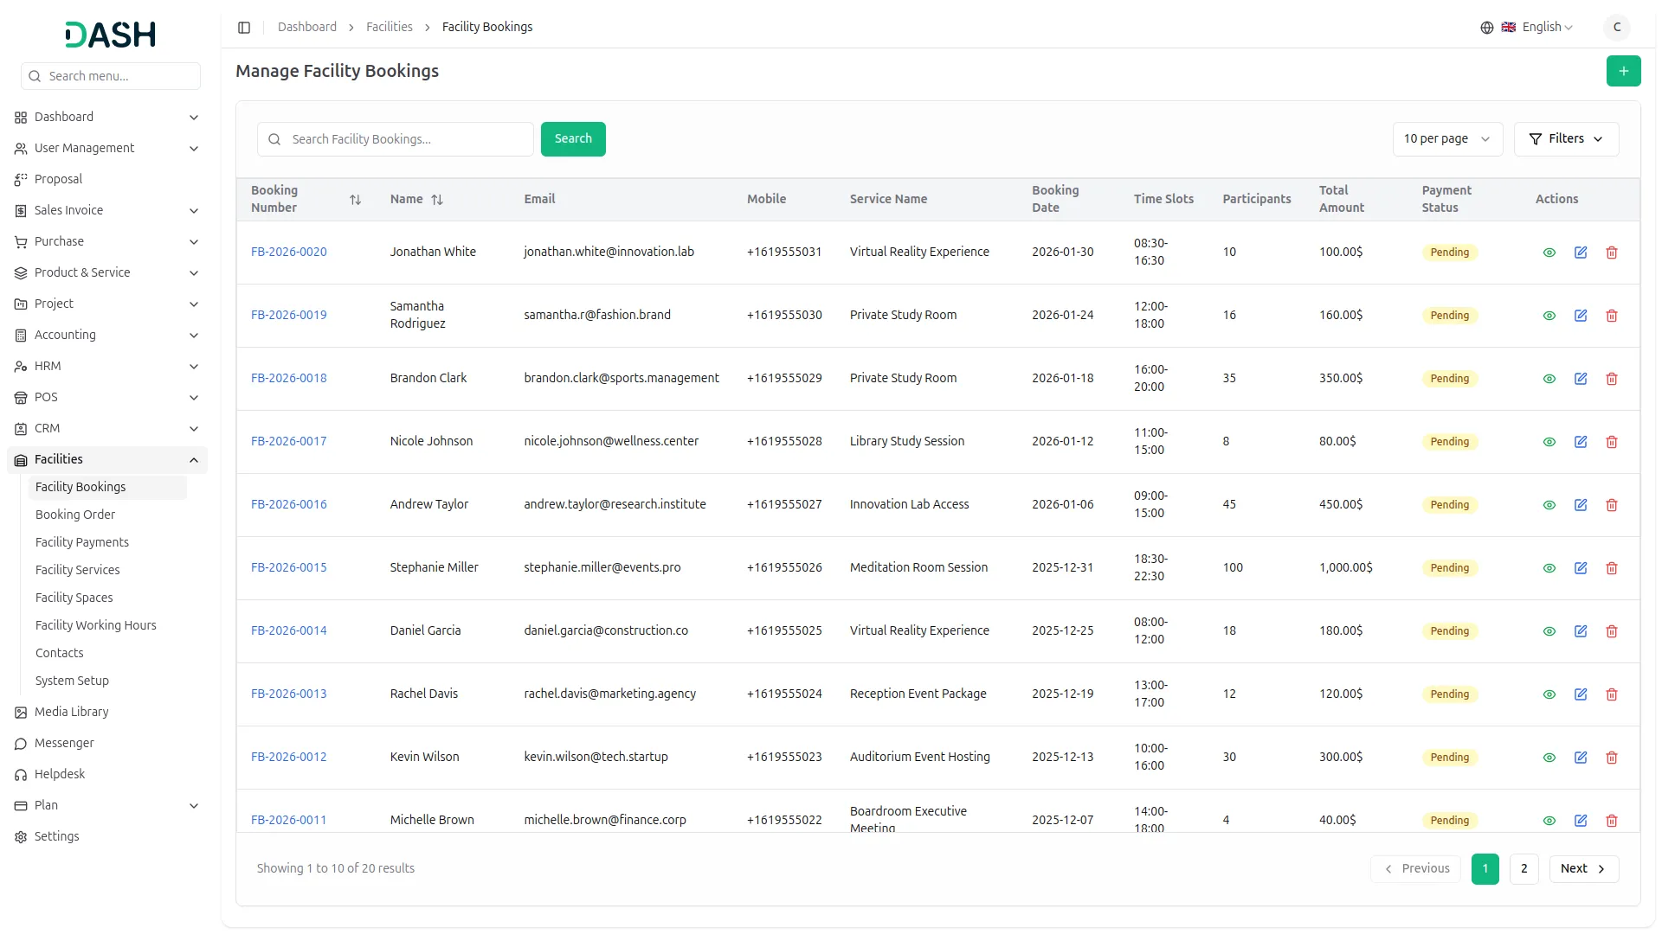Click the add new booking plus button

point(1623,71)
